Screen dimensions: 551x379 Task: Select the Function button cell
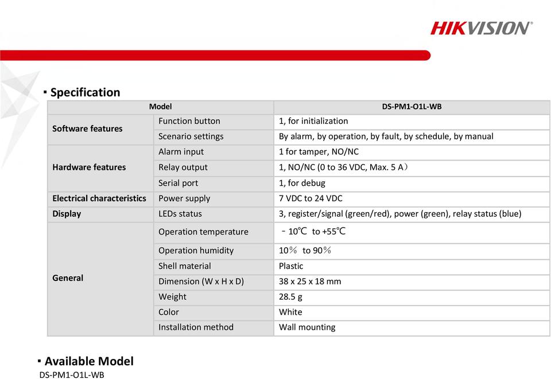[x=214, y=122]
